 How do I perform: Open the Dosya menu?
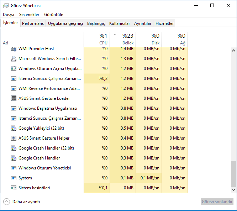click(9, 15)
